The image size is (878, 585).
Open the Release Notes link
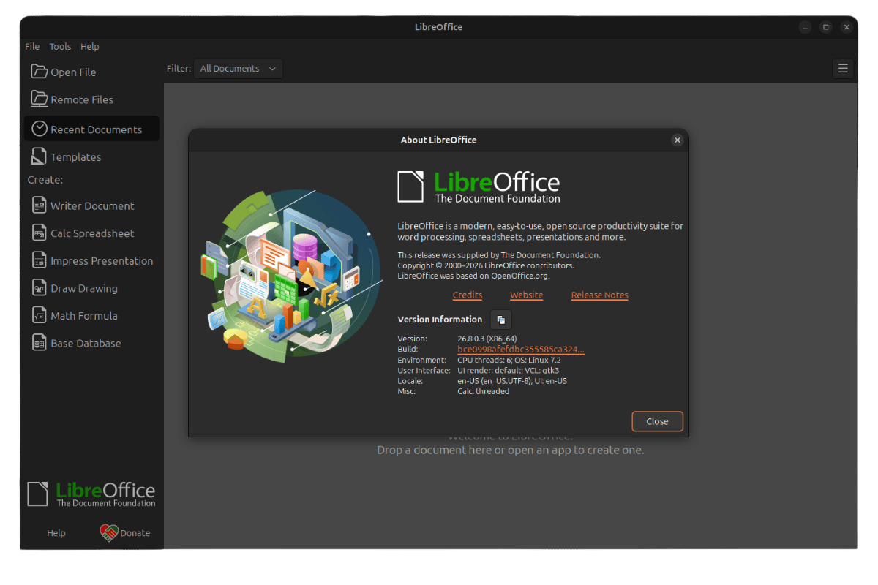600,295
